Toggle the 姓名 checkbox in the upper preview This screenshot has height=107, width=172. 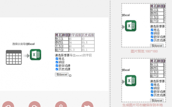[x=152, y=30]
